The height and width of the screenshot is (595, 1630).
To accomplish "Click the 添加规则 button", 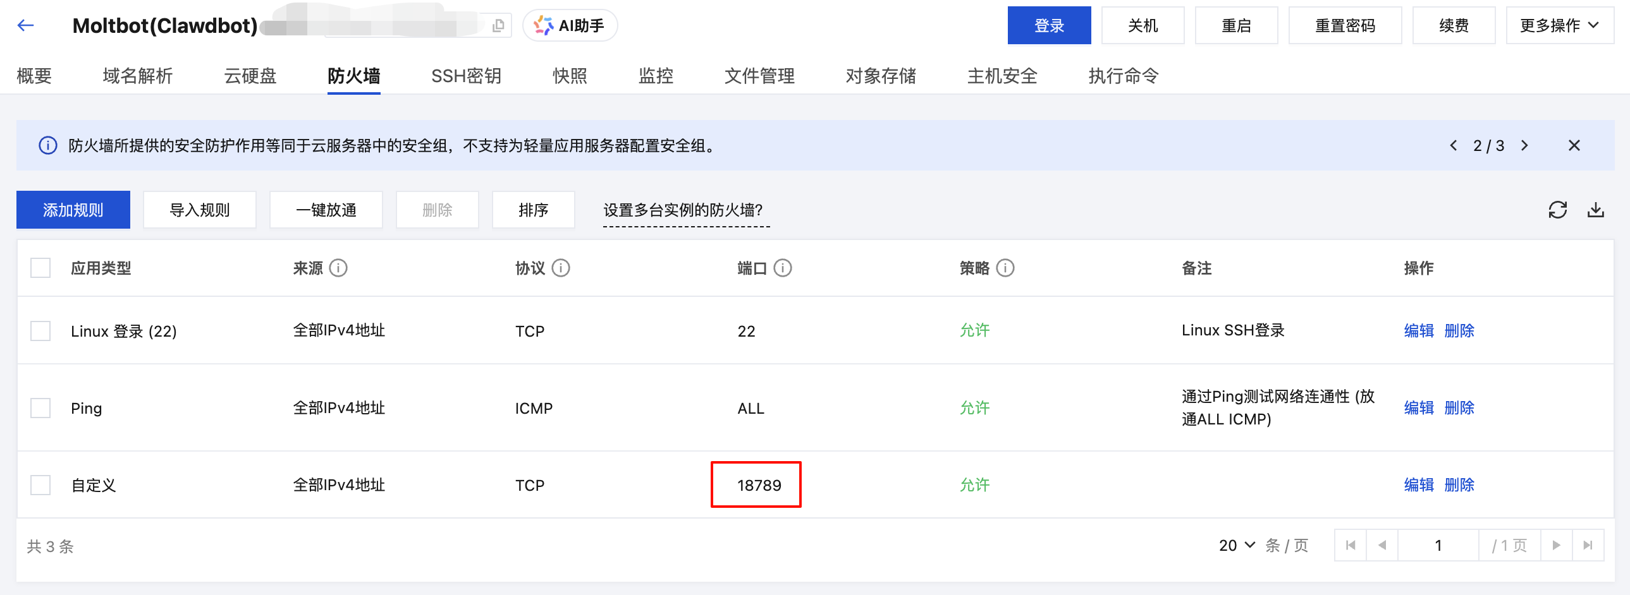I will 73,210.
